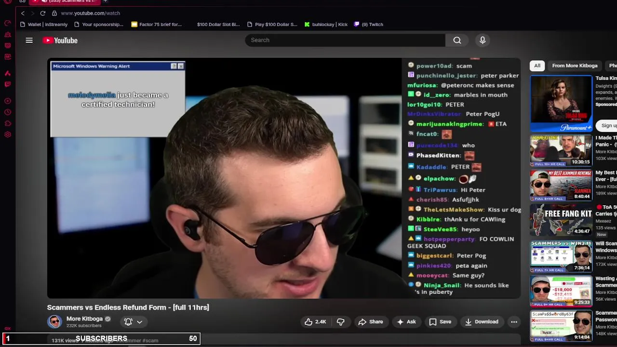Open More Kitboga channel avatar
Screen dimensions: 617x347
[54, 321]
